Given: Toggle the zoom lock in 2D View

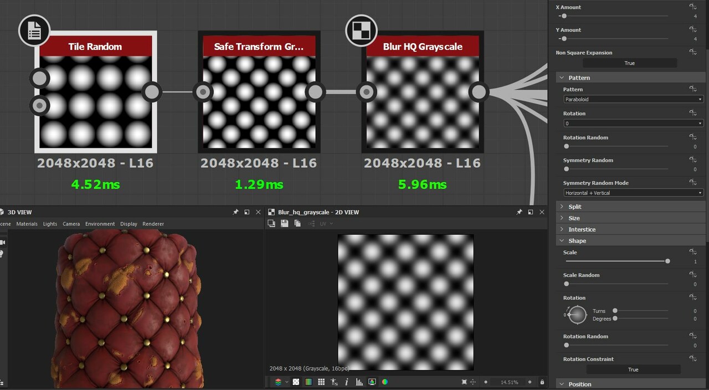Looking at the screenshot, I should pyautogui.click(x=542, y=382).
